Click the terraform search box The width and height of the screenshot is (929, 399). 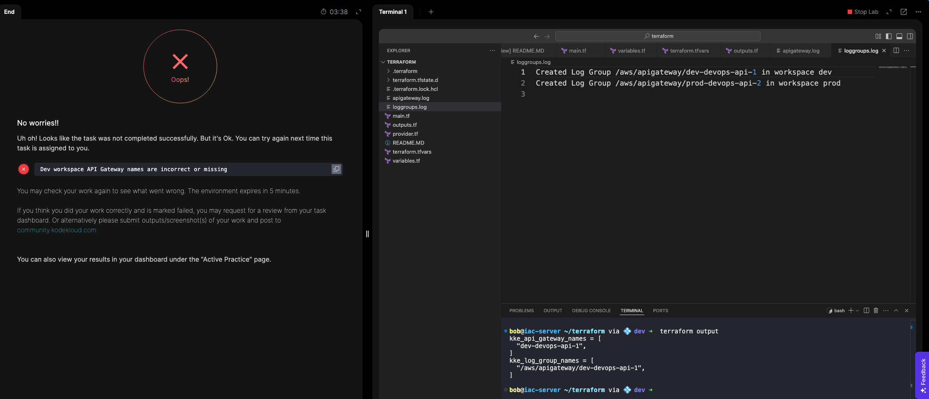(x=657, y=36)
